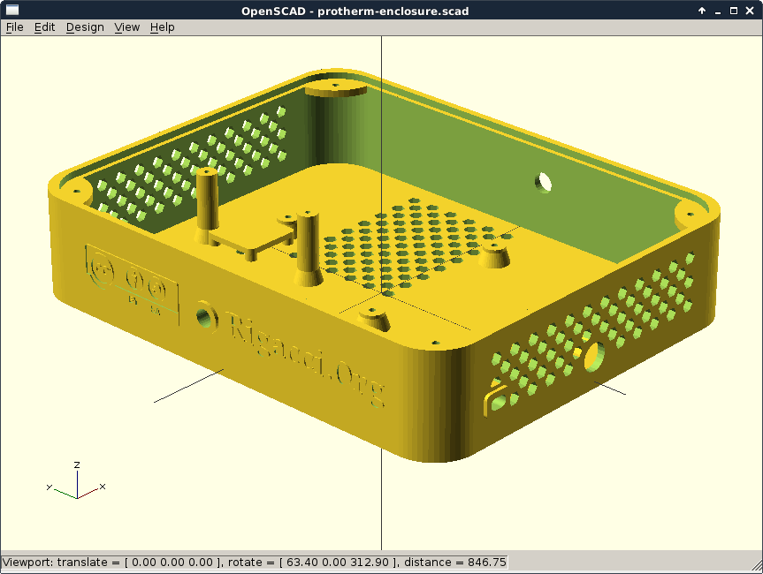Viewport: 763px width, 574px height.
Task: Click the XYZ axis indicator
Action: click(76, 480)
